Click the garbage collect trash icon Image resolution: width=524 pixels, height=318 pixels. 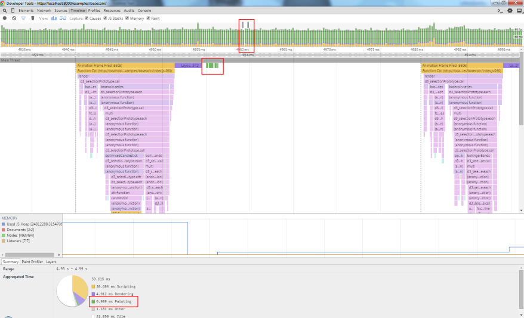32,18
